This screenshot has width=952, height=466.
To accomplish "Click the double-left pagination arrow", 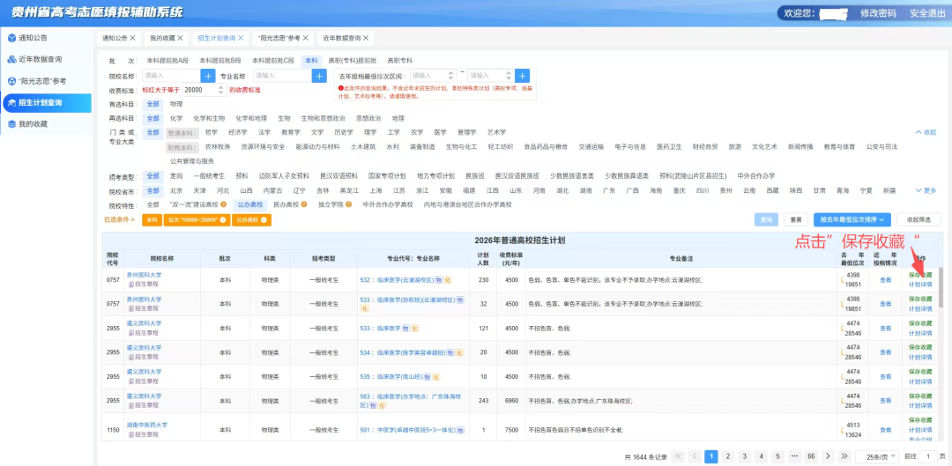I will [678, 456].
